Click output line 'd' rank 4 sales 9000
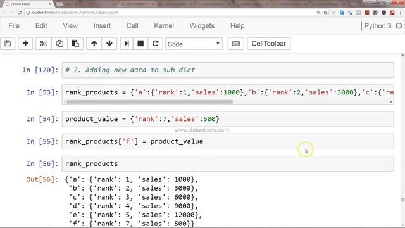This screenshot has width=405, height=228. (x=134, y=206)
